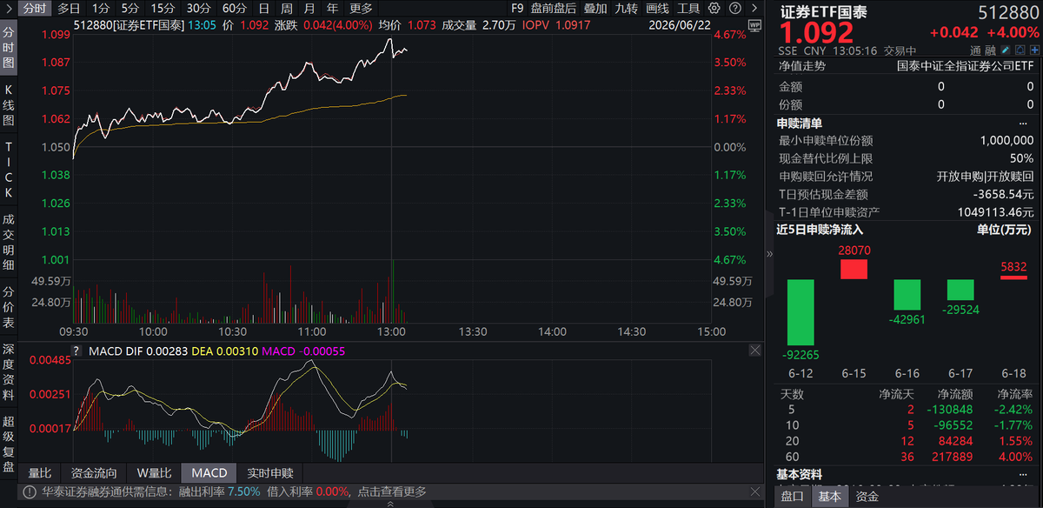This screenshot has width=1043, height=508.
Task: Click the info alert icon on notice bar
Action: pyautogui.click(x=30, y=491)
